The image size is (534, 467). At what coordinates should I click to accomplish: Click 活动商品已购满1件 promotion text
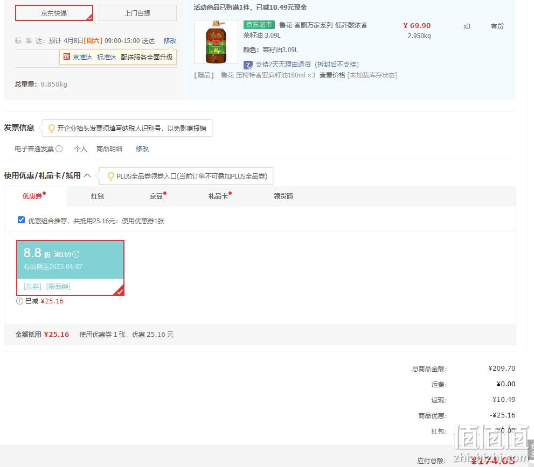click(x=251, y=8)
